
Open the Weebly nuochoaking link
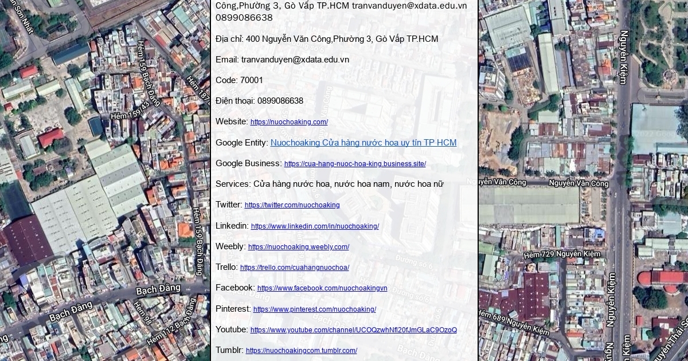(298, 247)
